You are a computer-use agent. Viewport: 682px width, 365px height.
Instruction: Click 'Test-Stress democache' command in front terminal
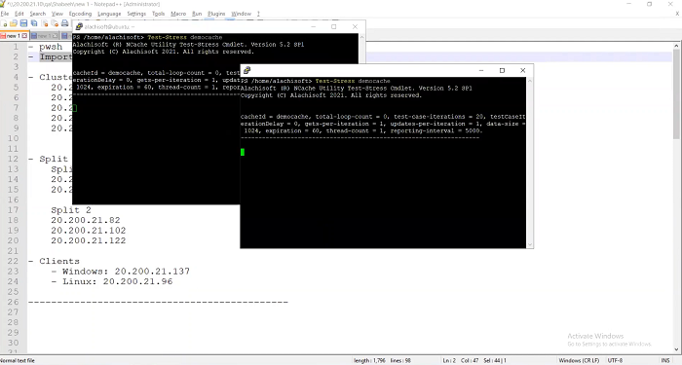(353, 81)
